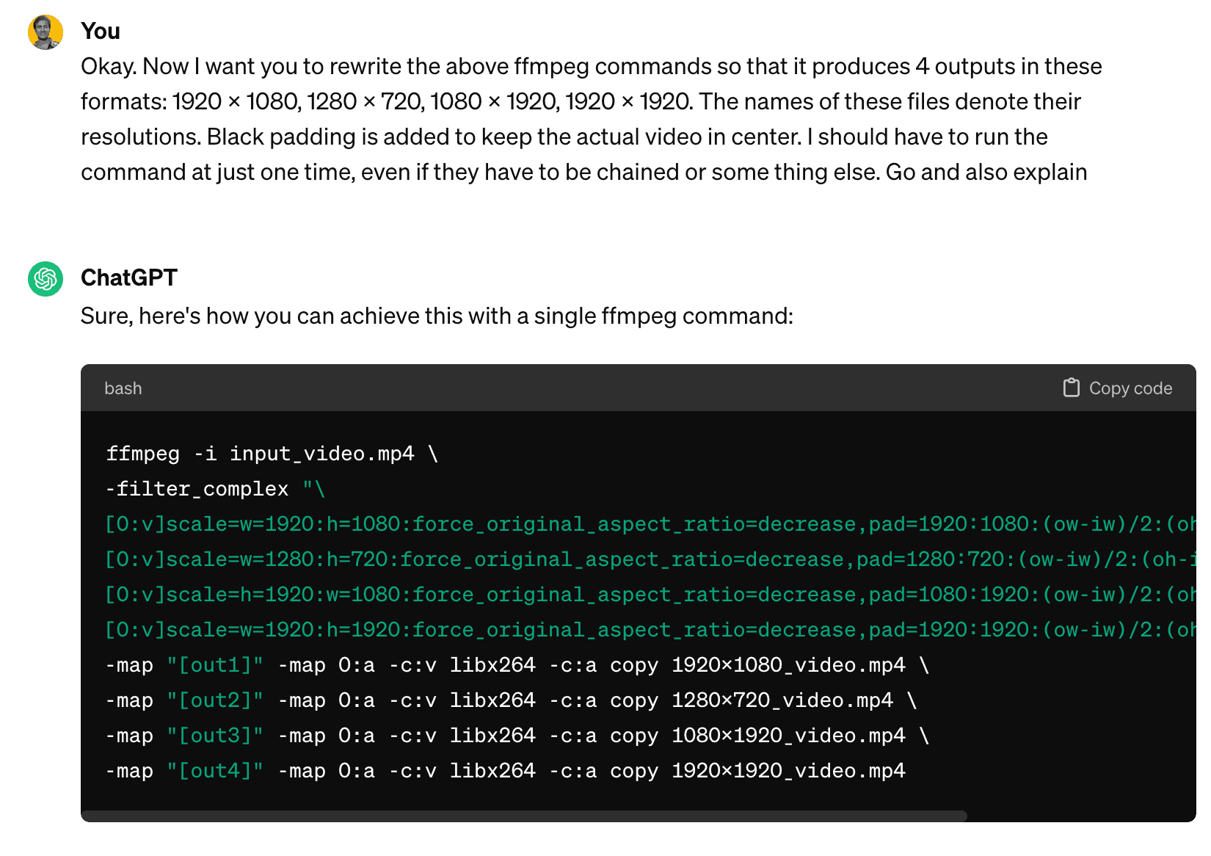1211x856 pixels.
Task: Click the bash language label on code block
Action: tap(123, 388)
